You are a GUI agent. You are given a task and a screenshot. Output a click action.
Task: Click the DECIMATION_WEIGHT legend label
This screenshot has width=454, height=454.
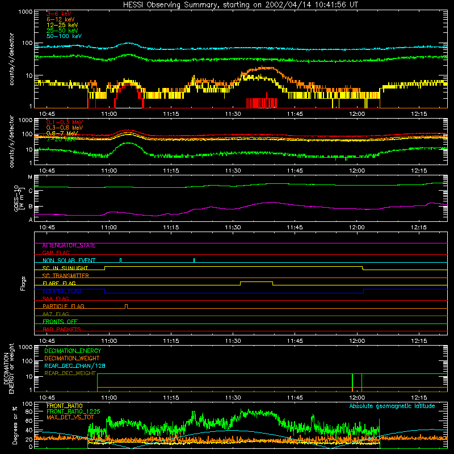pyautogui.click(x=72, y=358)
